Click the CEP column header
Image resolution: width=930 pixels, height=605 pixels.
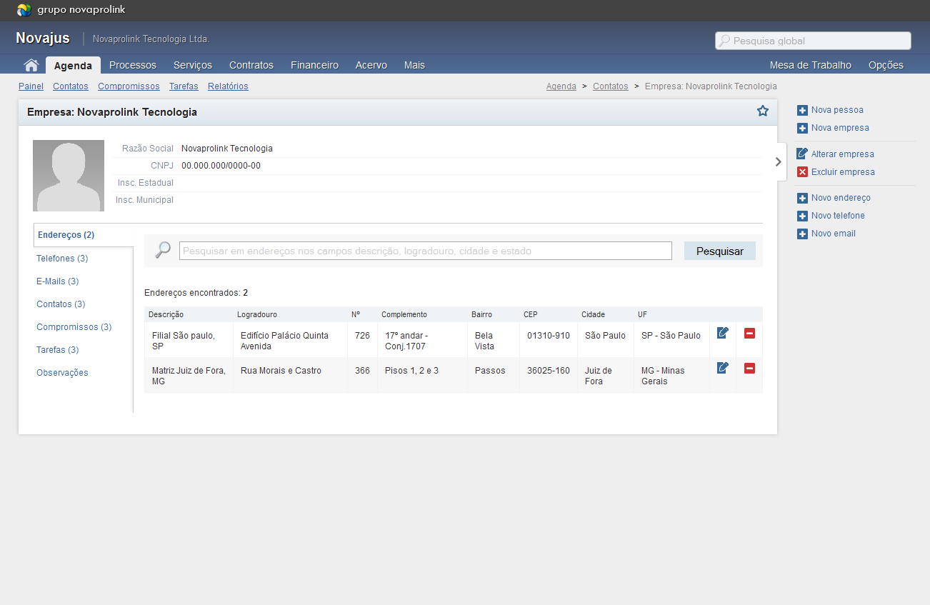coord(531,314)
